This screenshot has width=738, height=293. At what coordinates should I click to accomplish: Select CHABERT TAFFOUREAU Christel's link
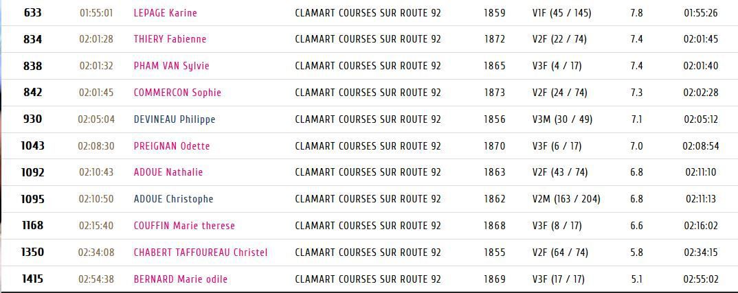[201, 253]
